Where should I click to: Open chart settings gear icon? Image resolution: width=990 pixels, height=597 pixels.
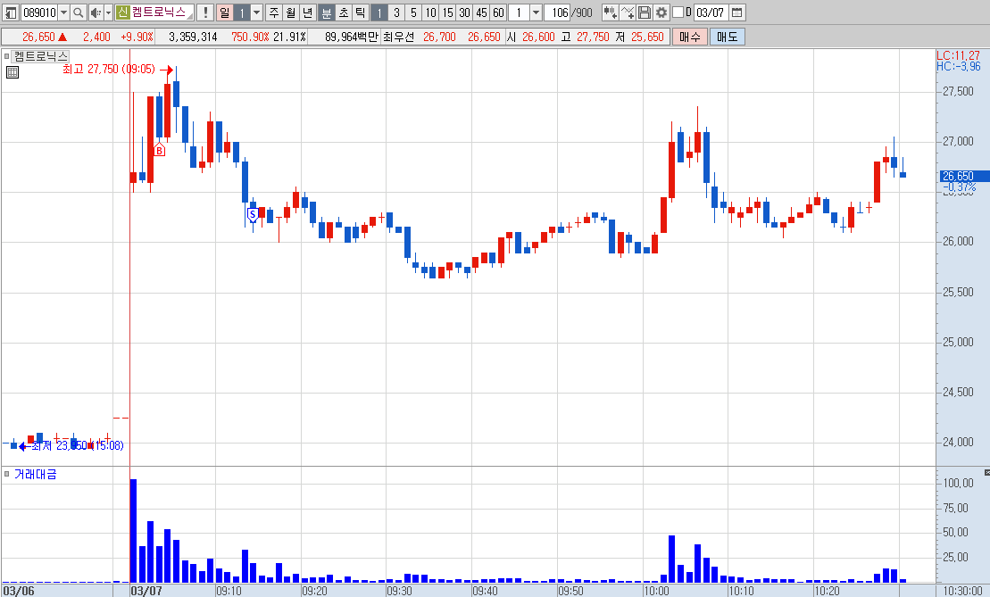coord(661,12)
